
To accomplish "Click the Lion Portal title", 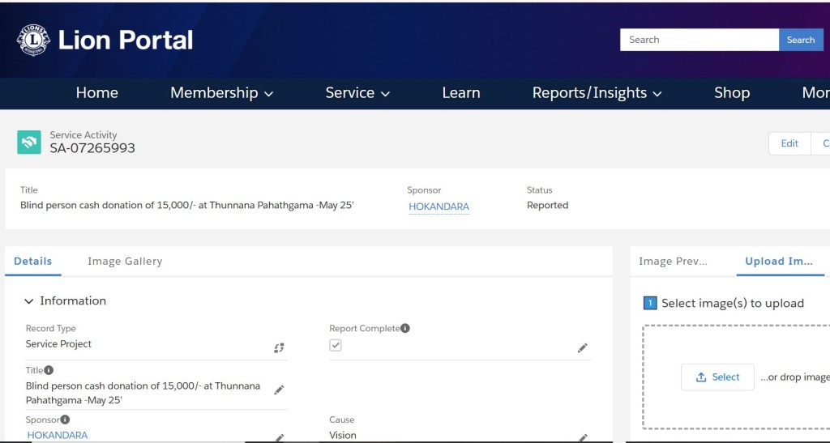I will (126, 40).
